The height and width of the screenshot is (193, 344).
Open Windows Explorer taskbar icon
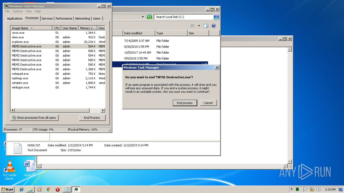coord(30,190)
